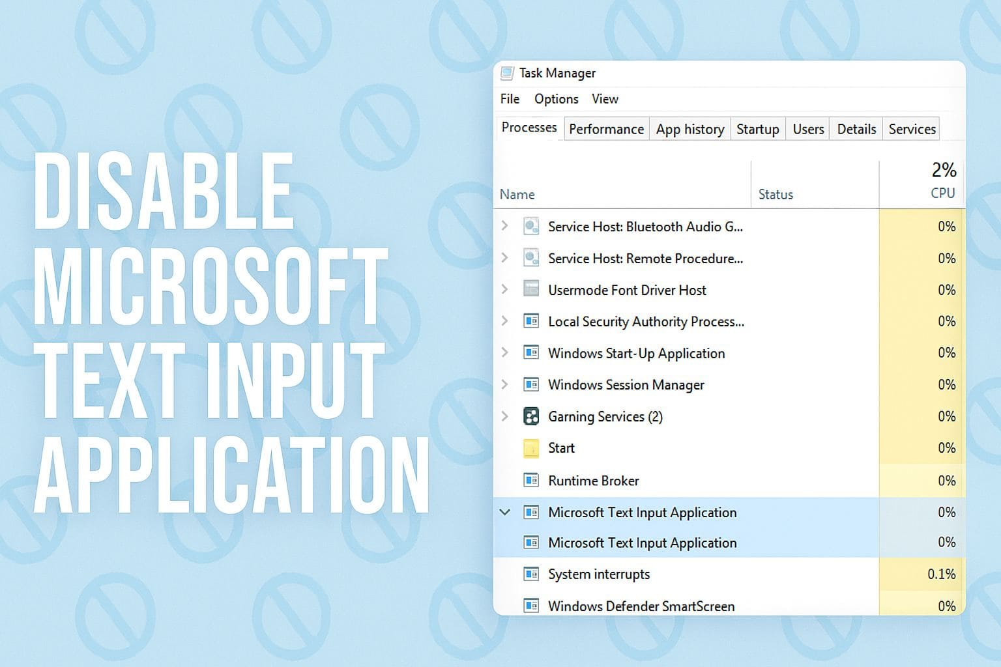Click the Usermode Font Driver Host icon
The width and height of the screenshot is (1001, 667).
click(x=531, y=289)
